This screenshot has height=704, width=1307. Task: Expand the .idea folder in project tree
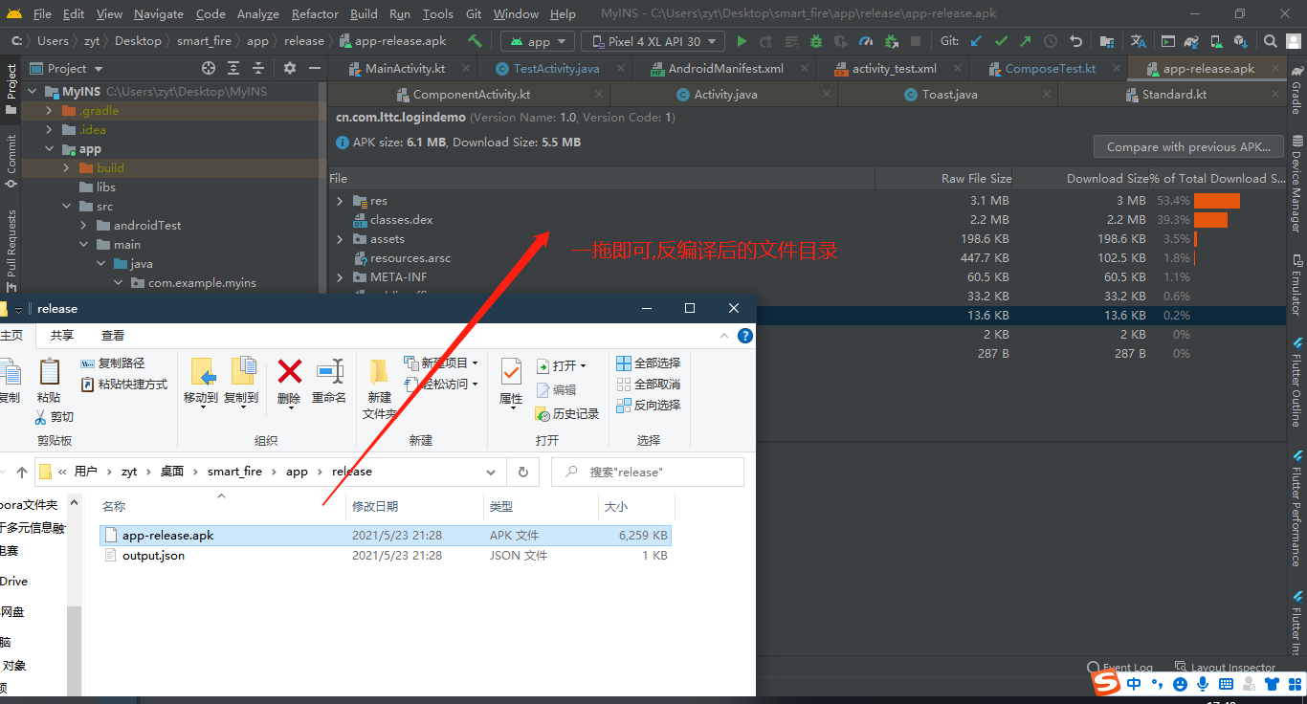(x=51, y=130)
